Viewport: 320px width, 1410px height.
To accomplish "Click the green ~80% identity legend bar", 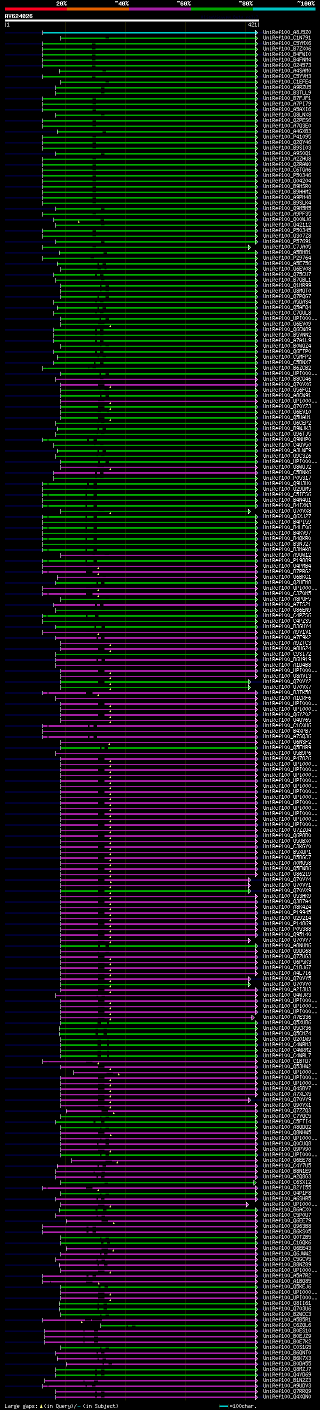I will click(222, 9).
